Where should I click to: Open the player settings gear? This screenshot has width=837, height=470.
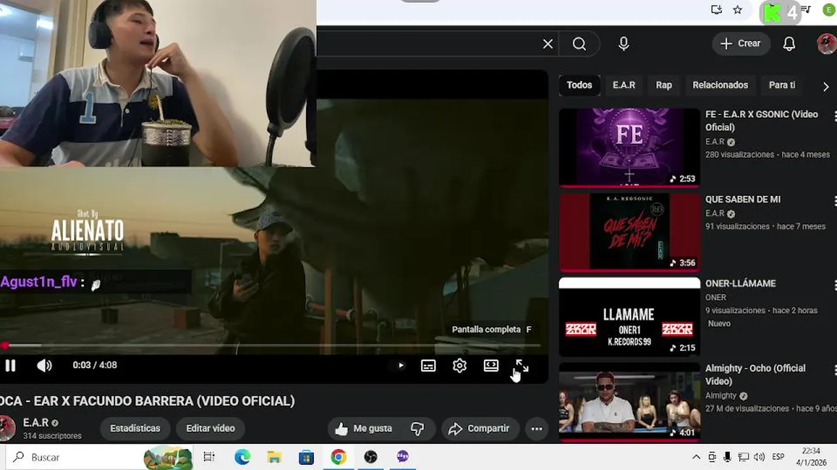point(460,366)
